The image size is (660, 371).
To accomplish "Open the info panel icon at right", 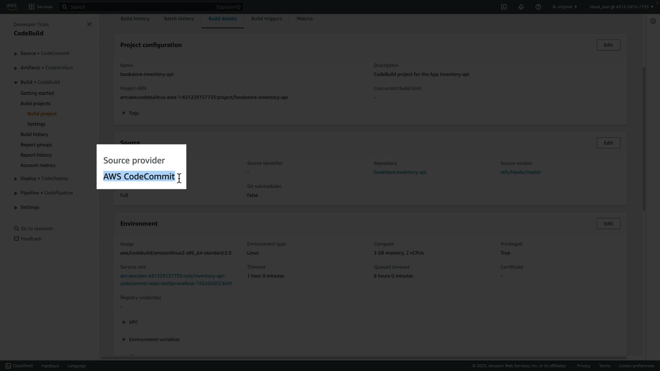I will click(x=653, y=21).
